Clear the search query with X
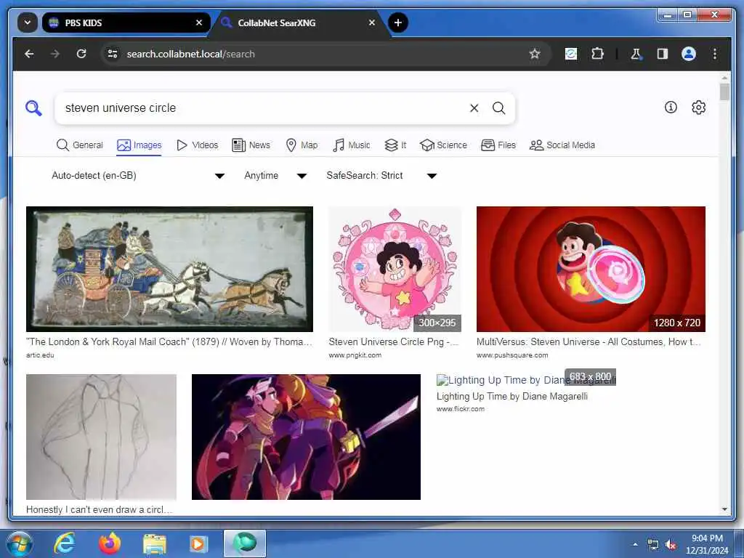Viewport: 744px width, 558px height. [x=474, y=108]
